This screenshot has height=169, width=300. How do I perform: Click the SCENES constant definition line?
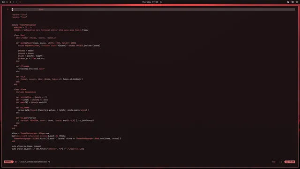point(51,30)
